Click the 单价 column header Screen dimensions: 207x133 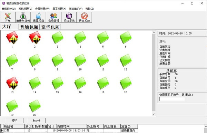28,126
